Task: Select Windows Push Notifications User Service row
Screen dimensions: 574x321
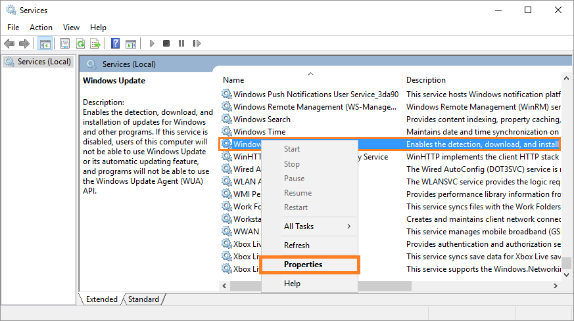Action: [316, 95]
